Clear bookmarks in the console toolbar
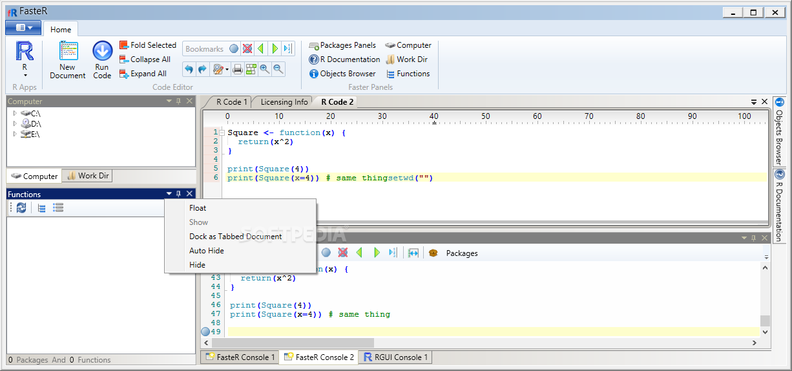Viewport: 792px width, 371px height. [343, 253]
